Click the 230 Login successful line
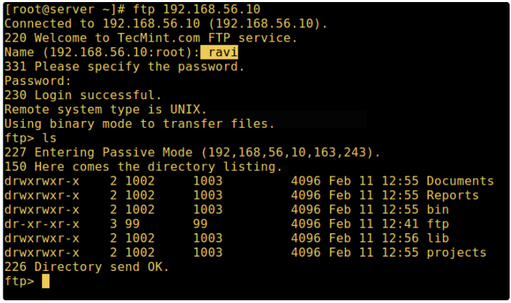The image size is (511, 303). (x=83, y=95)
